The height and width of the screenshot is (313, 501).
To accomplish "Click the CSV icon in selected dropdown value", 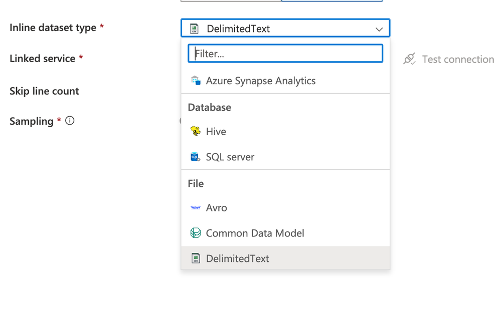I will point(194,29).
